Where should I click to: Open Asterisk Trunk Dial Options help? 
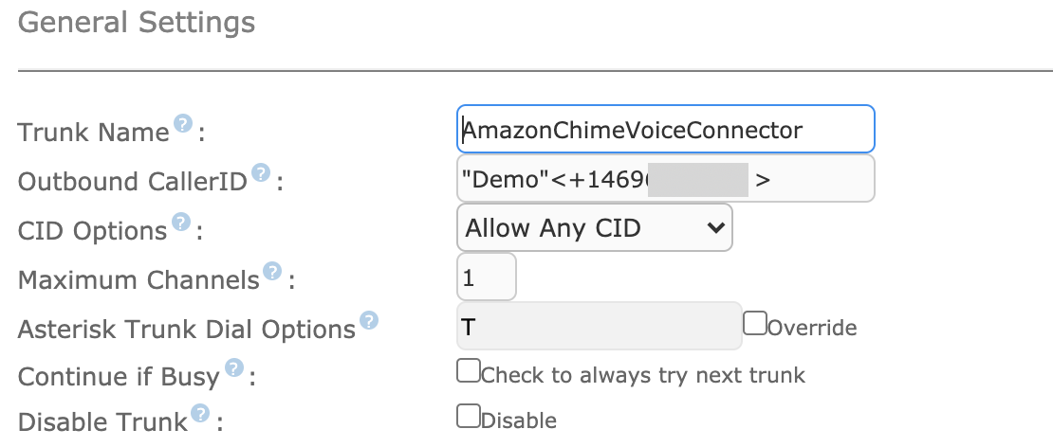pos(369,320)
